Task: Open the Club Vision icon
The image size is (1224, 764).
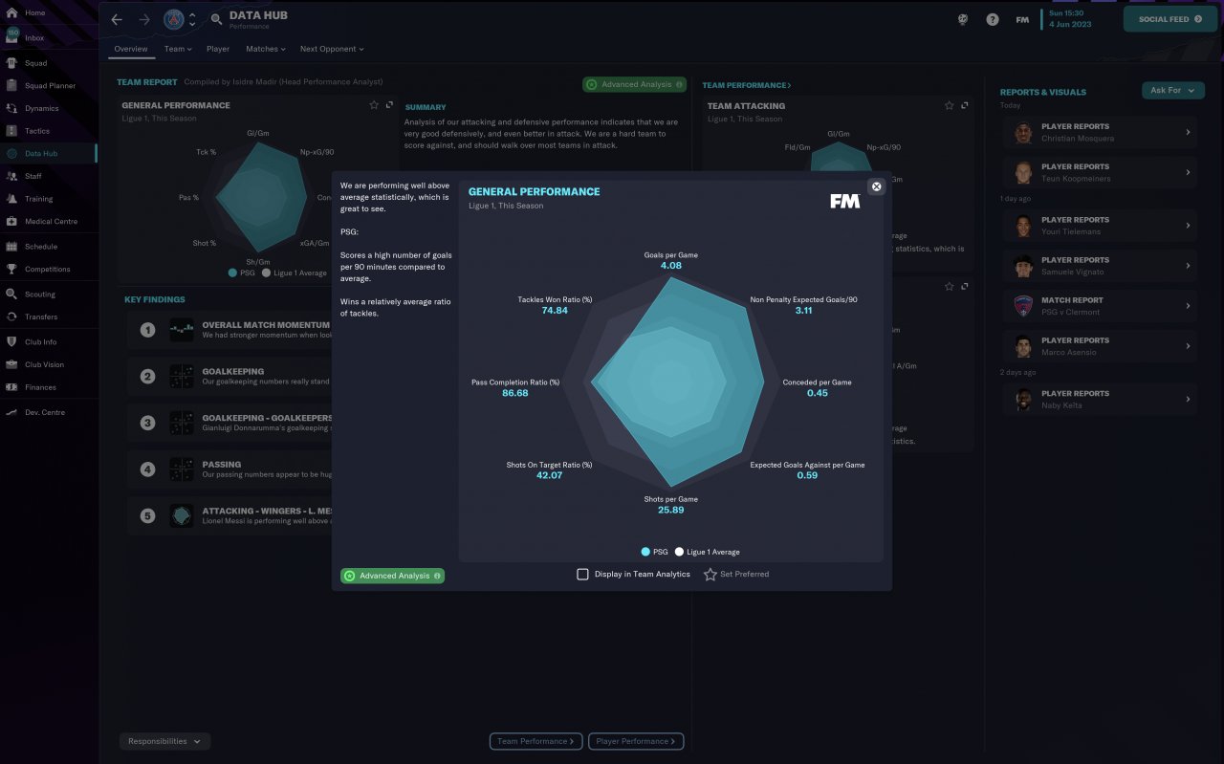Action: (x=11, y=364)
